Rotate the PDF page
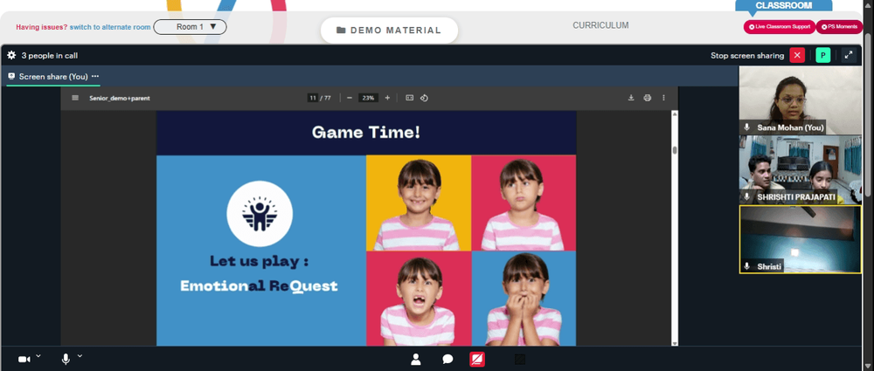Screen dimensions: 874x371 pos(424,98)
